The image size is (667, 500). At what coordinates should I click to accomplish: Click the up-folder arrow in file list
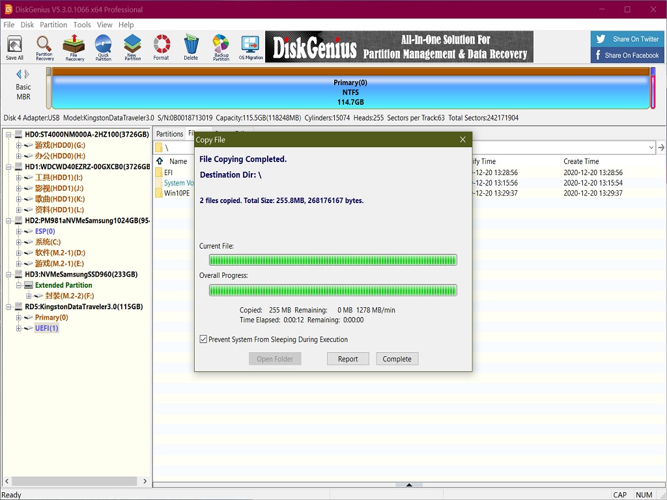click(x=160, y=161)
